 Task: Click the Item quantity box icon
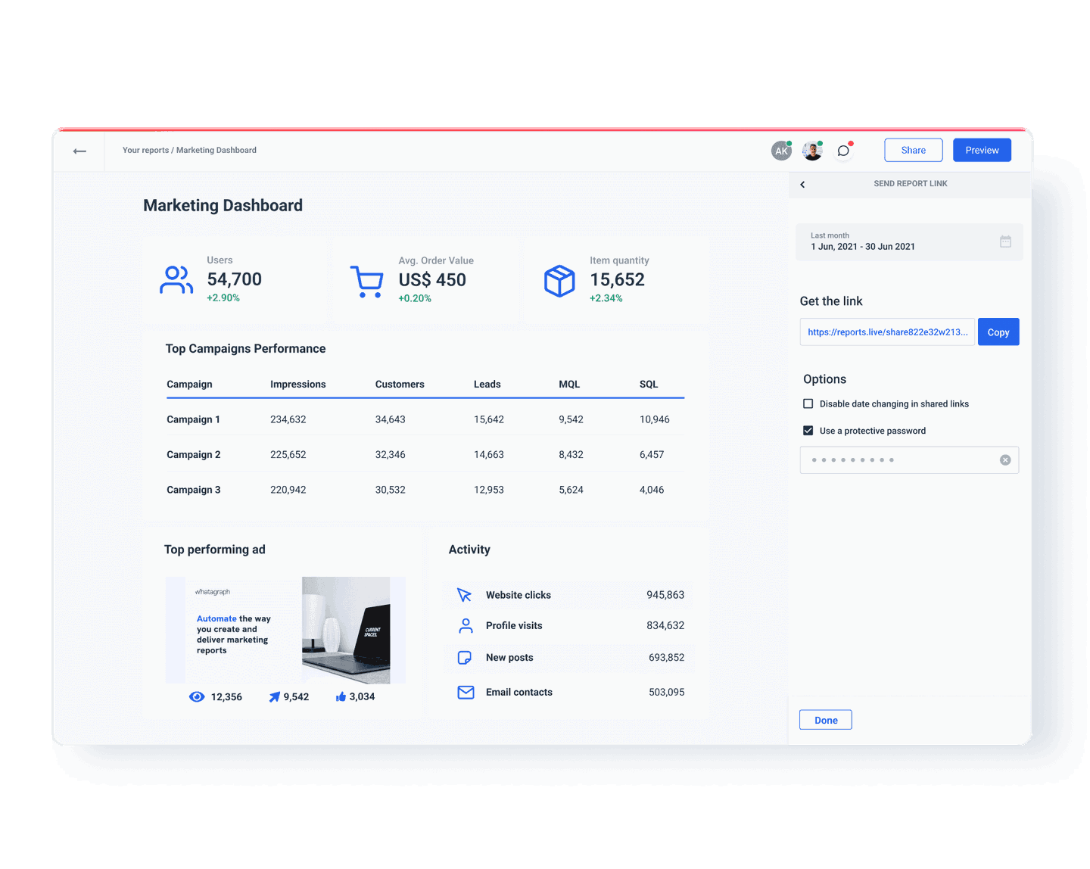[559, 280]
